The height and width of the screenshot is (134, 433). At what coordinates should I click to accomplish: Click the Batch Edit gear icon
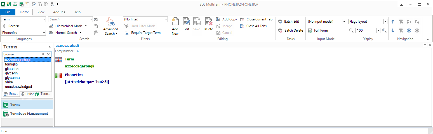[x=280, y=22]
